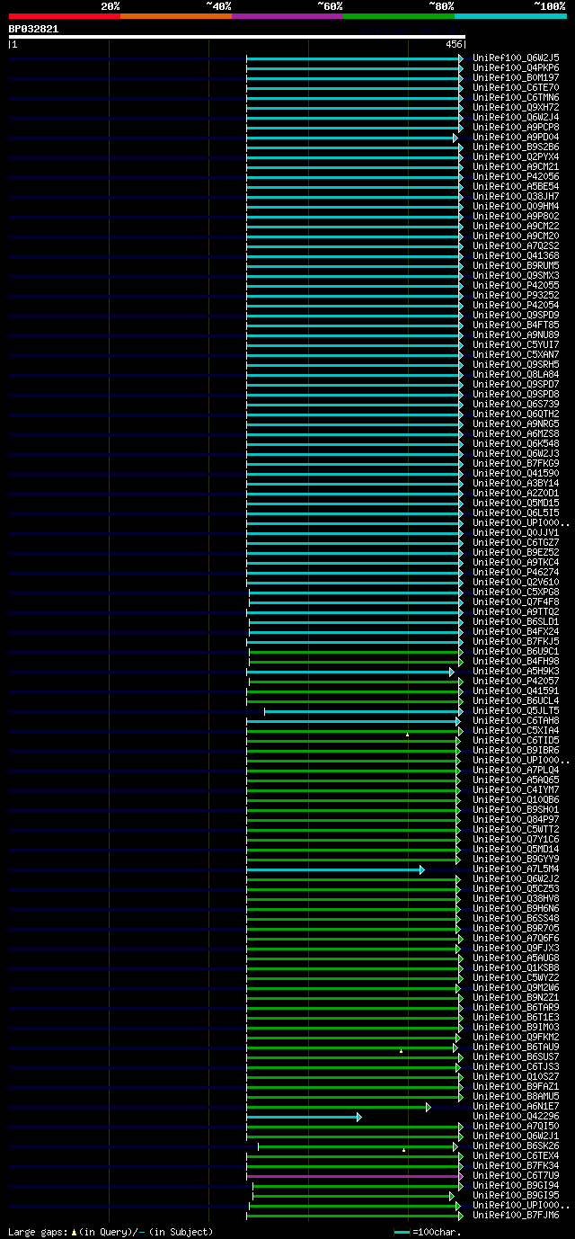Image resolution: width=575 pixels, height=1239 pixels.
Task: Select label UniRef100_Q9FJX3
Action: tap(516, 948)
